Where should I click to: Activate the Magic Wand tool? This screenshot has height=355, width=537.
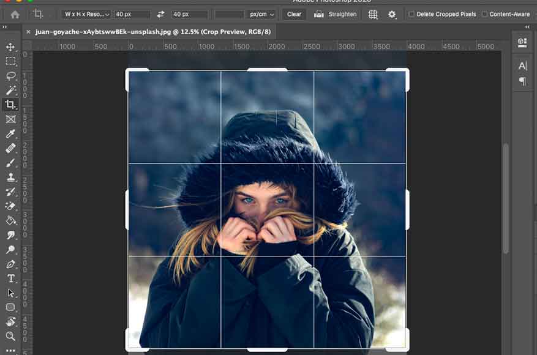click(x=10, y=91)
